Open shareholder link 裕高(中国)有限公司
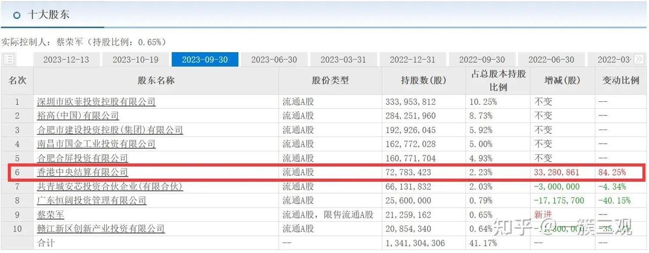The height and width of the screenshot is (253, 649). click(x=78, y=116)
